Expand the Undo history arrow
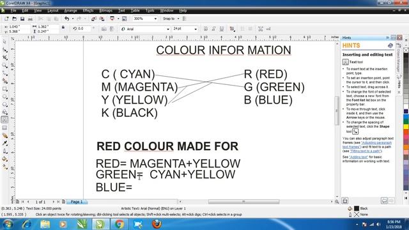 [72, 19]
